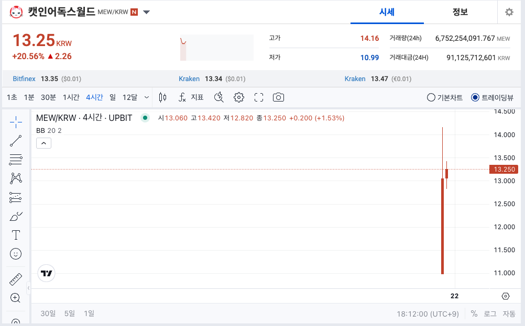Open the settings gear at top right
This screenshot has width=525, height=326.
tap(509, 13)
